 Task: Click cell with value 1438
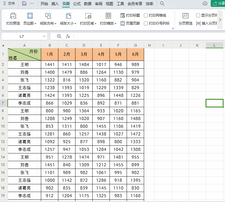click(x=101, y=134)
